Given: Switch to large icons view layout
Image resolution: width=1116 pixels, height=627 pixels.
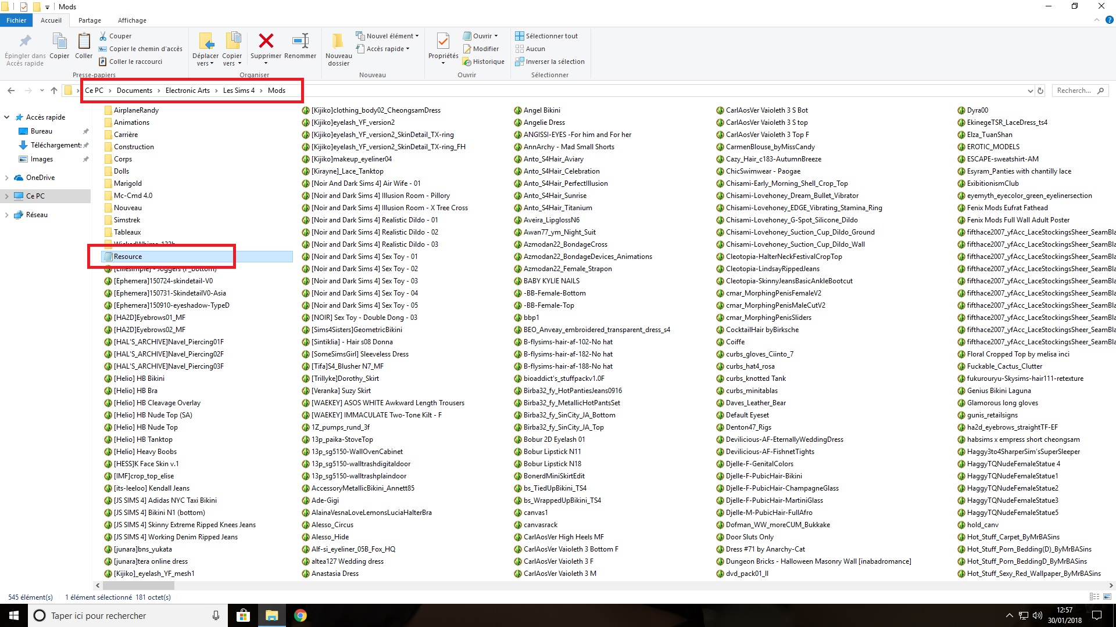Looking at the screenshot, I should pos(1107,597).
